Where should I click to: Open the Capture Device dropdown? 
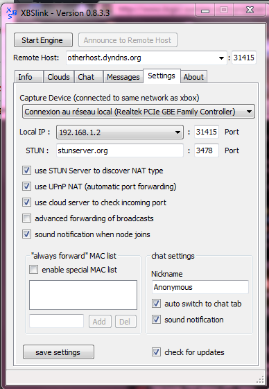(x=249, y=112)
